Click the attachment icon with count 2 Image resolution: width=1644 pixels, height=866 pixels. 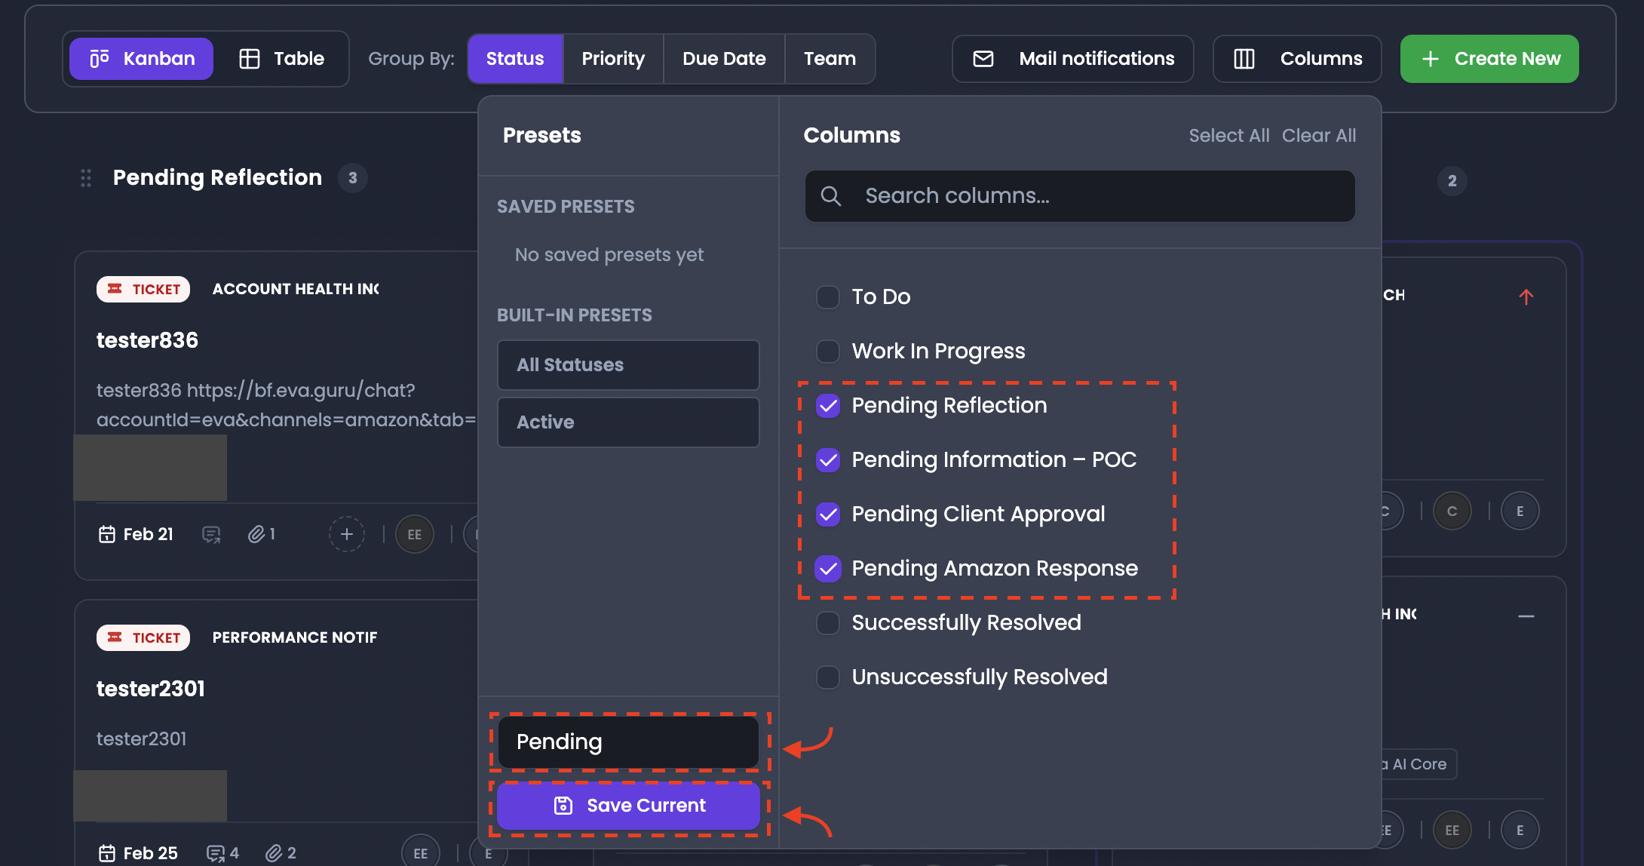click(x=274, y=853)
